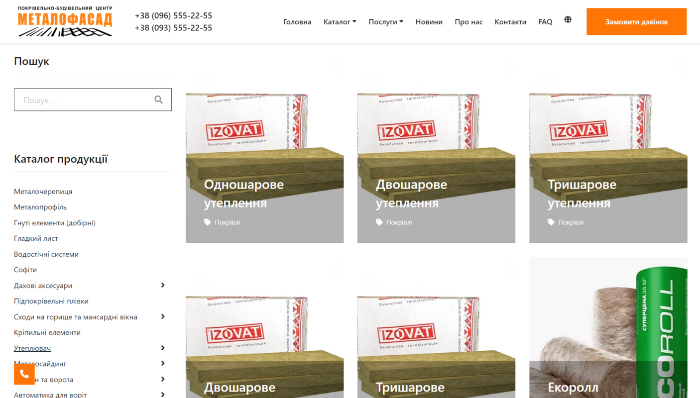Open the second-row Тришарове product title

click(410, 388)
